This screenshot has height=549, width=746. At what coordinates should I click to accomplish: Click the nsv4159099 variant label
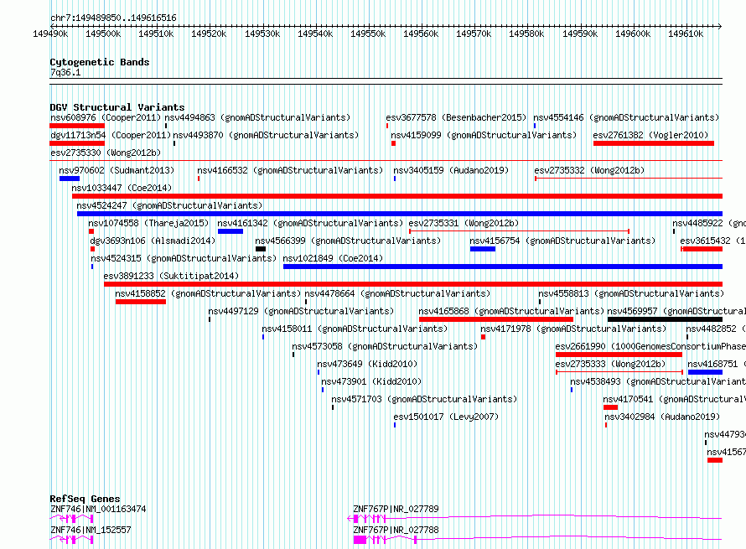tap(484, 135)
